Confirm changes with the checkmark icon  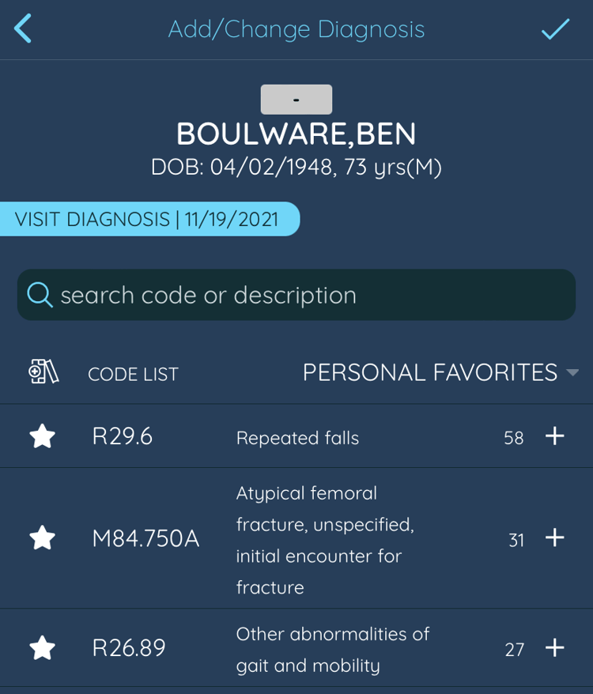click(x=556, y=28)
